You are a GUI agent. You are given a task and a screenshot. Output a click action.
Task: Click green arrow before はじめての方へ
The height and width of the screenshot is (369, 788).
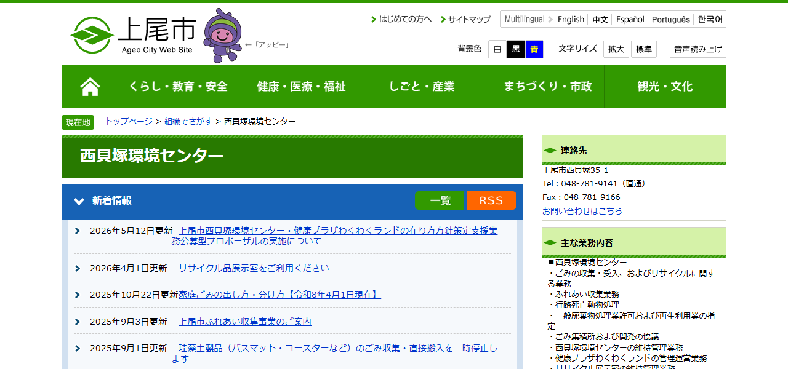click(374, 20)
